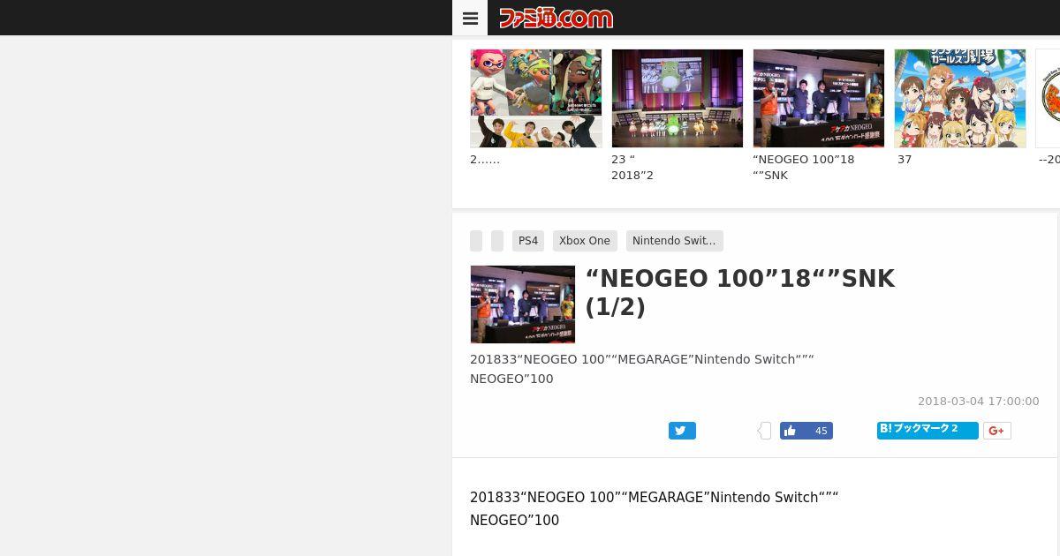Select the PS4 tag

coord(528,241)
